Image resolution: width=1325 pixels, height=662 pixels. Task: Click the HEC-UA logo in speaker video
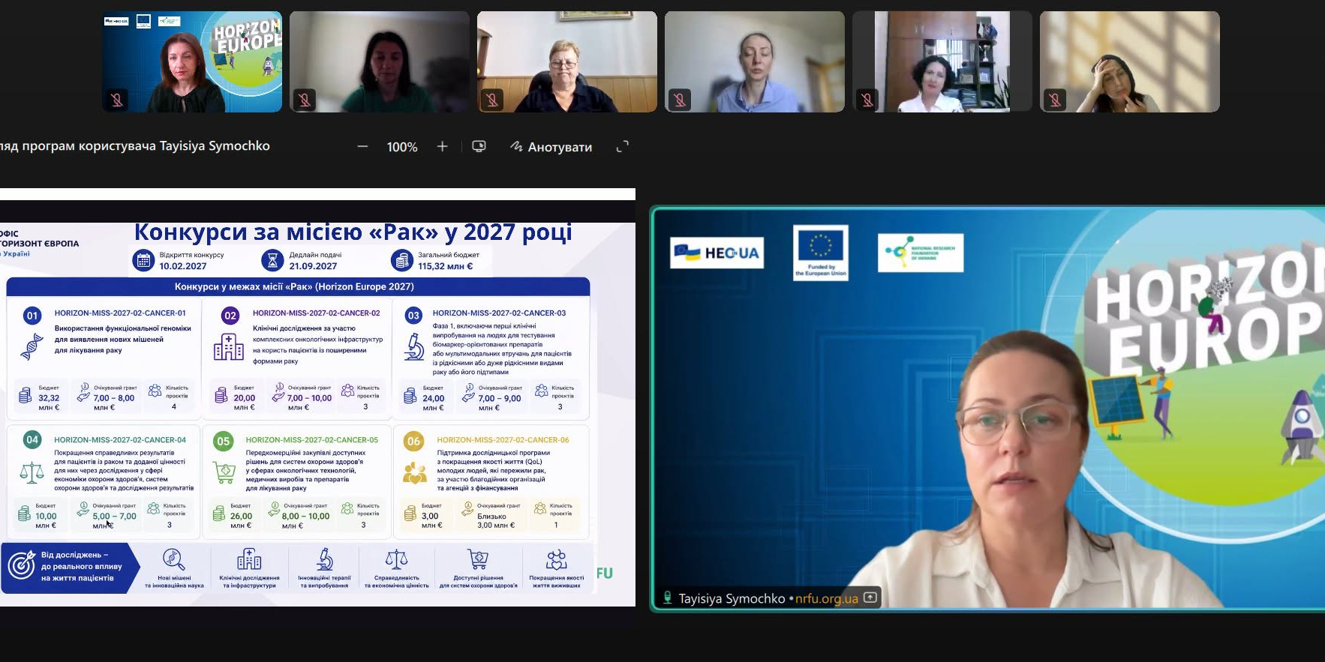[x=717, y=253]
